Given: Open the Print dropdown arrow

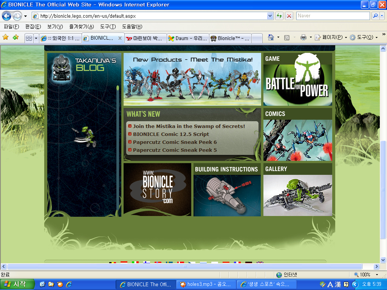Looking at the screenshot, I should 311,37.
